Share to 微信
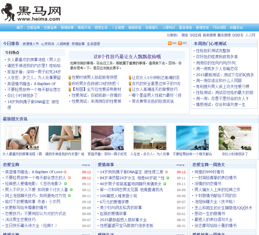Screen dimensions: 259x235 pos(185,35)
